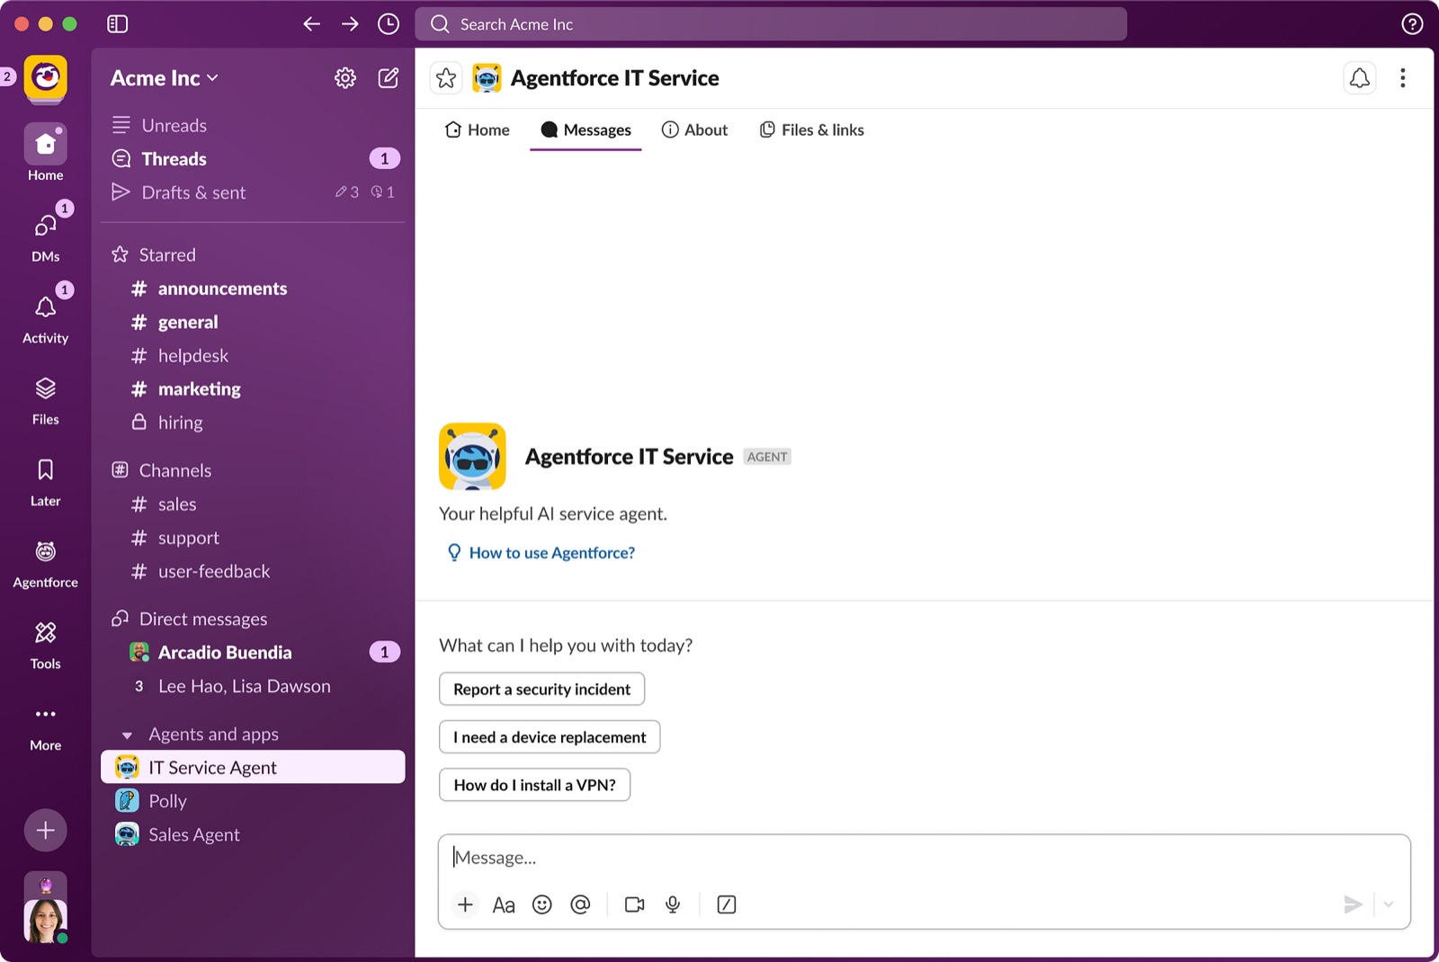The width and height of the screenshot is (1439, 962).
Task: Click I need a device replacement
Action: pyautogui.click(x=550, y=737)
